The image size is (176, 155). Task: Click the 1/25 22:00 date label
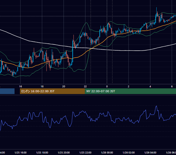[x=85, y=152]
